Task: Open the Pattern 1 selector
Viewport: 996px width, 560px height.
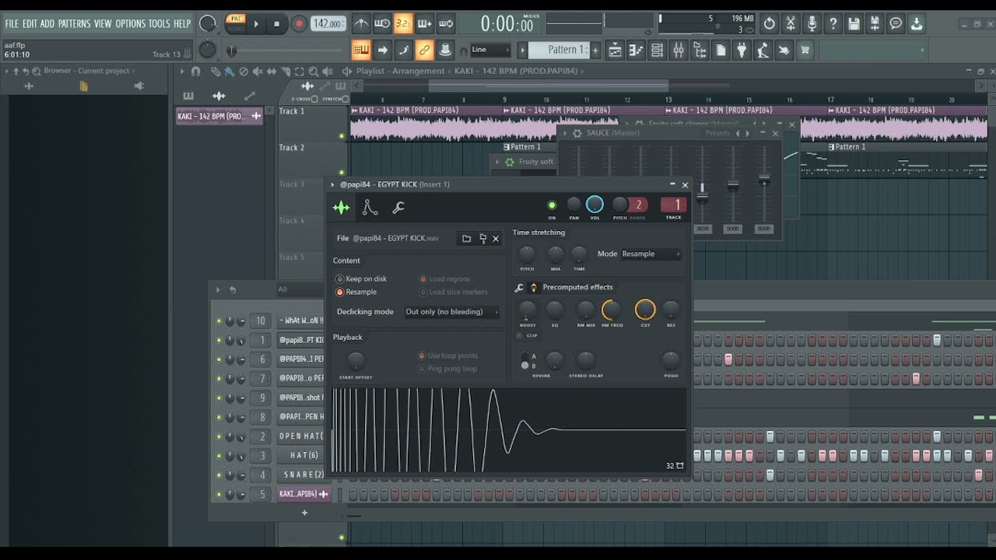Action: coord(560,50)
